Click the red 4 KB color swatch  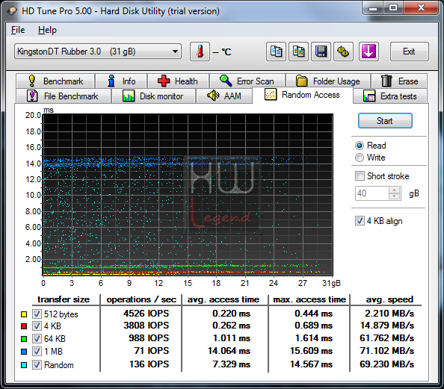(24, 326)
